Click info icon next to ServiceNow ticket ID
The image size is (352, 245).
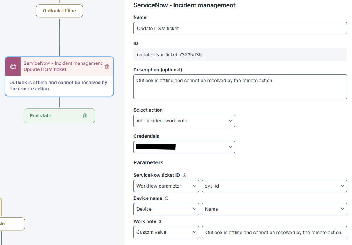click(184, 175)
